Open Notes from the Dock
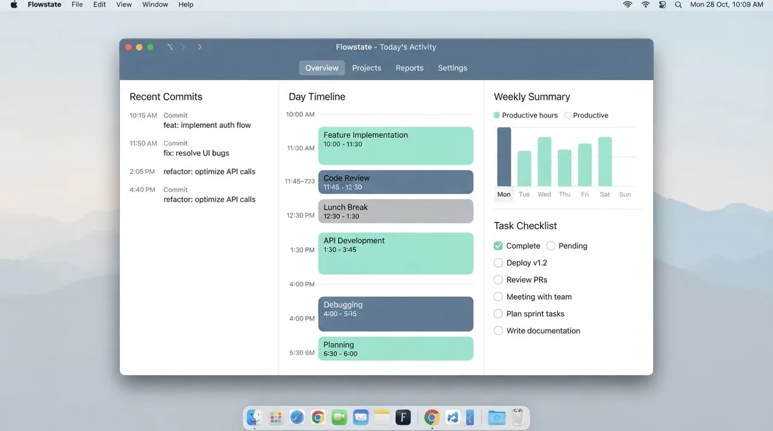The image size is (773, 431). point(382,417)
